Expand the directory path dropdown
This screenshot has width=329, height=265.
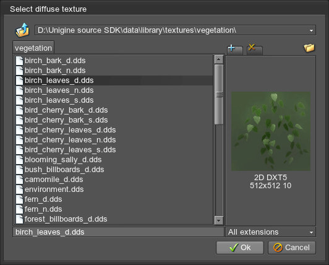(311, 30)
